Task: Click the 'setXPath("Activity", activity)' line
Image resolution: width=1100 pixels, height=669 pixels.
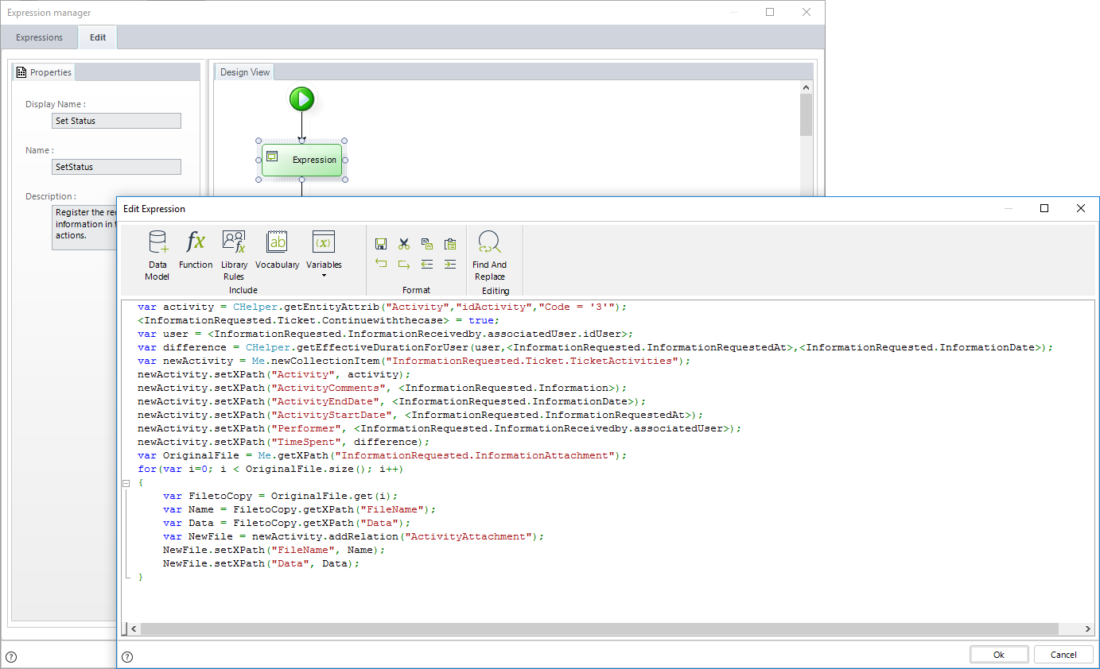Action: (x=274, y=374)
